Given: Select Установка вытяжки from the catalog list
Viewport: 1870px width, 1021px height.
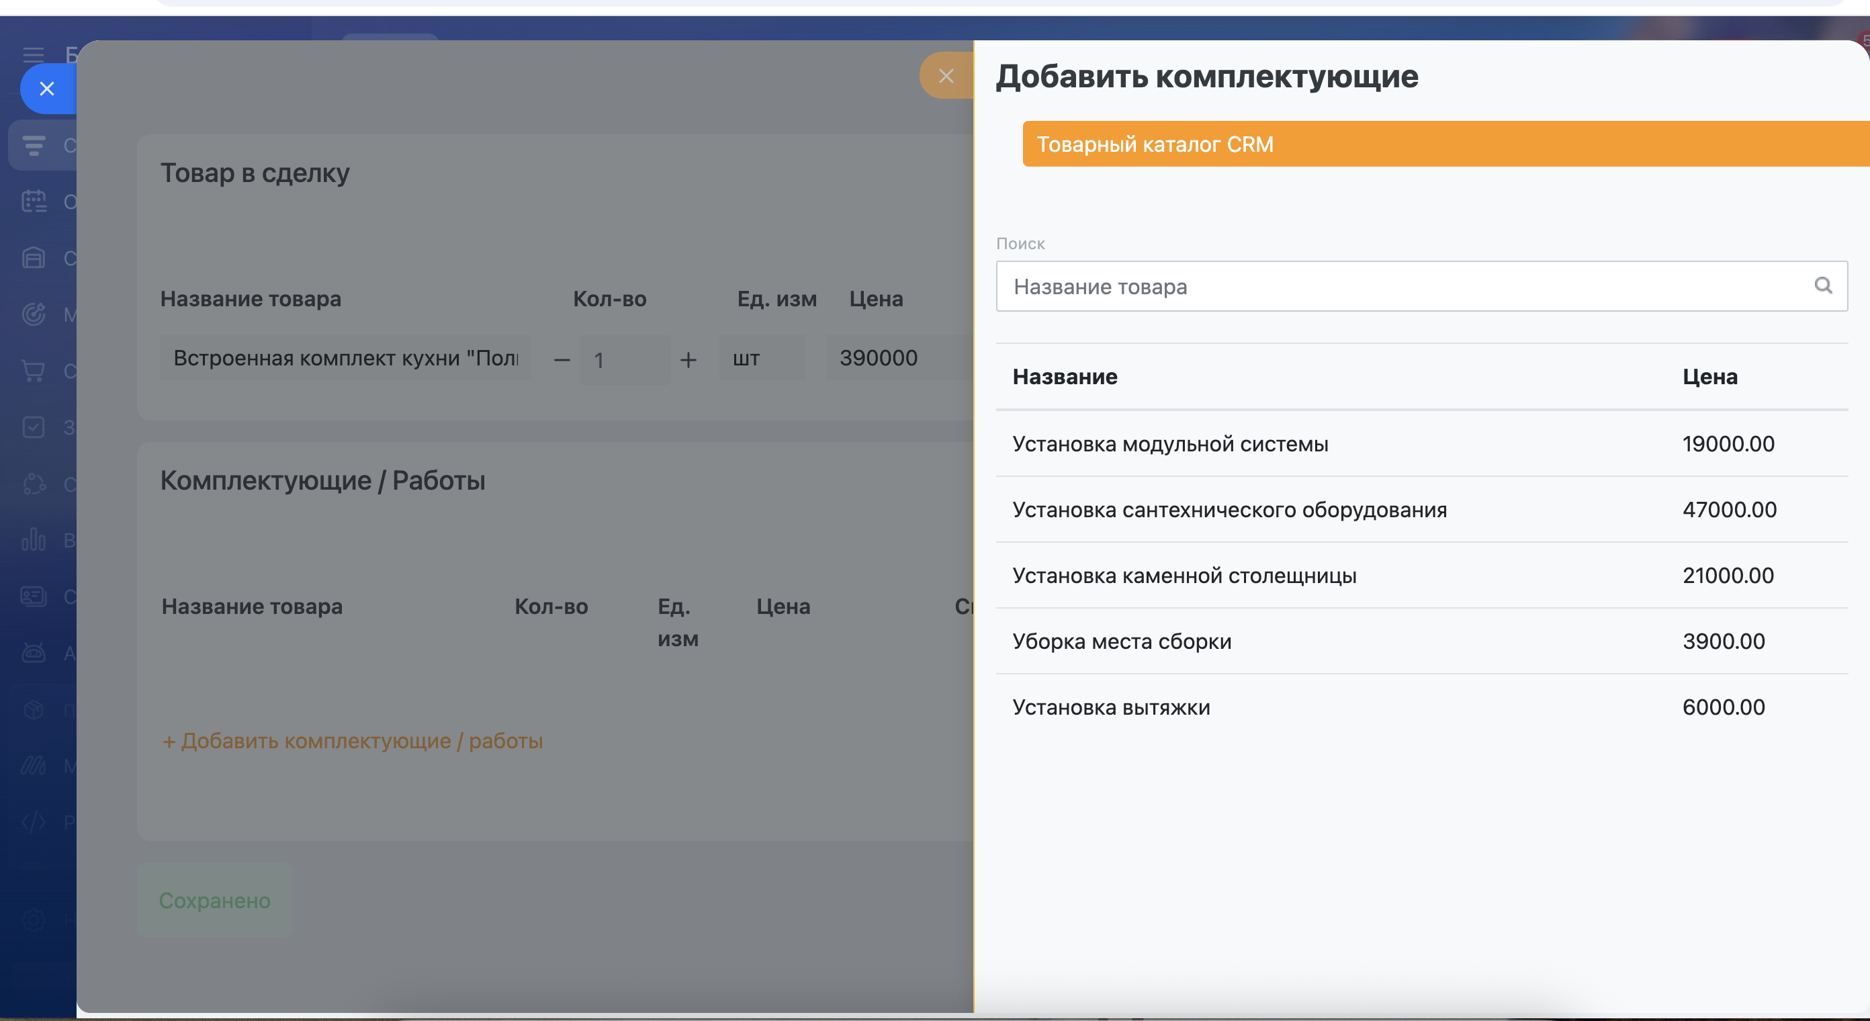Looking at the screenshot, I should tap(1111, 707).
